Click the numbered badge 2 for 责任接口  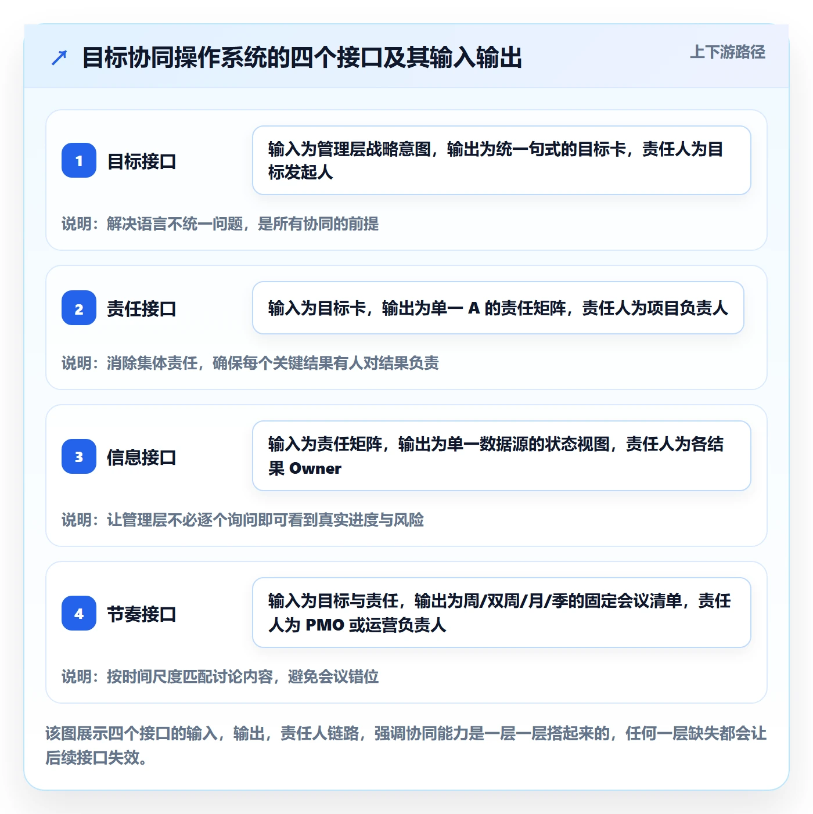click(x=79, y=308)
